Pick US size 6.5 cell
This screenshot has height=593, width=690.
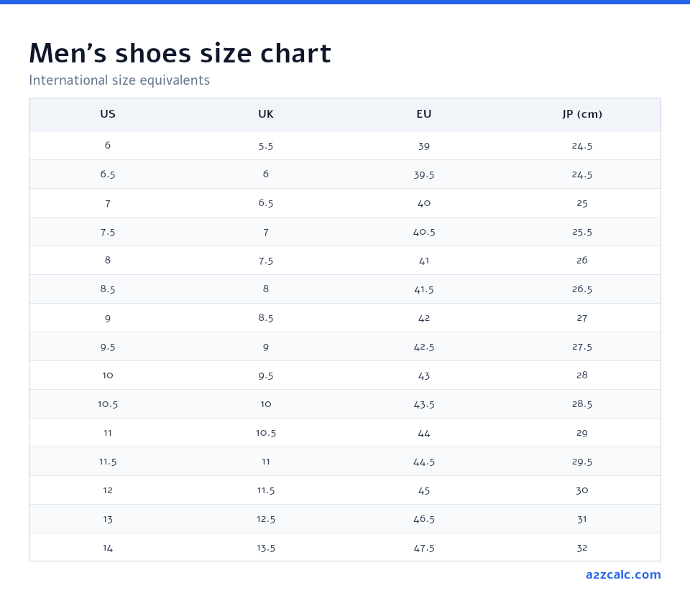(108, 174)
